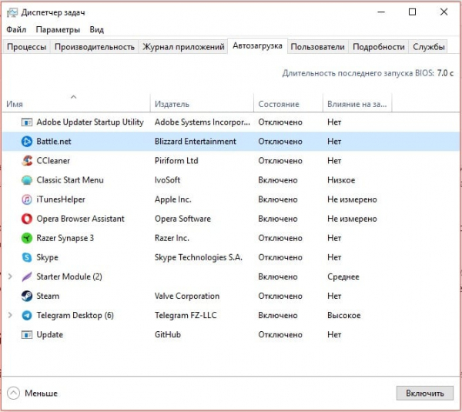Image resolution: width=462 pixels, height=412 pixels.
Task: Select the Adobe Updater Startup Utility name
Action: pos(90,122)
